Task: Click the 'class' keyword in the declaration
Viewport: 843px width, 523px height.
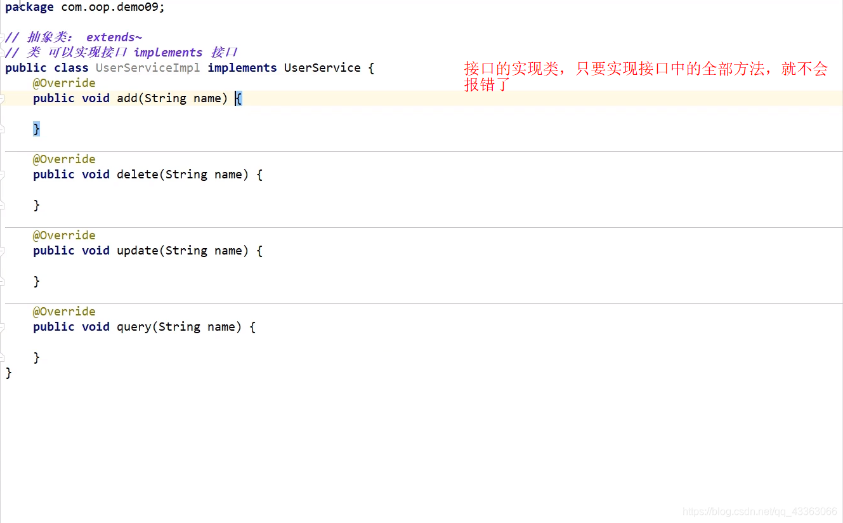Action: [x=71, y=68]
